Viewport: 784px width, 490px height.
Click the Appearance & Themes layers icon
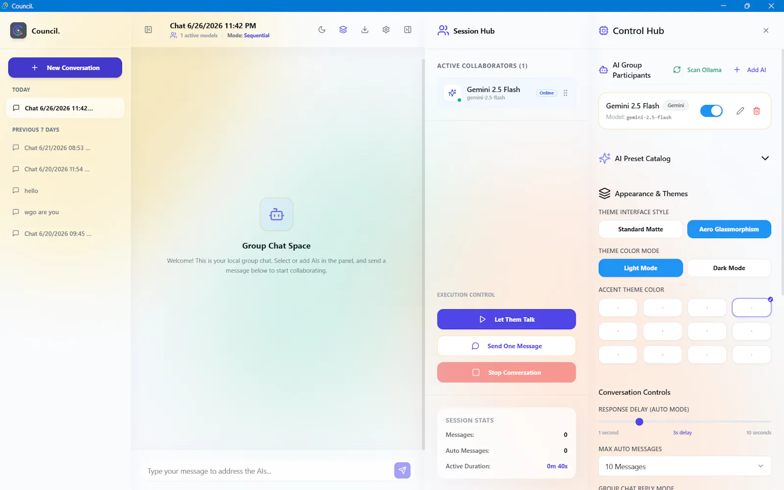click(605, 194)
